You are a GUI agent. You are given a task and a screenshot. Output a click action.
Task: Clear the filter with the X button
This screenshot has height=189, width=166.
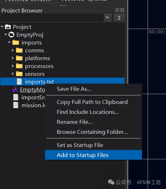pyautogui.click(x=119, y=18)
